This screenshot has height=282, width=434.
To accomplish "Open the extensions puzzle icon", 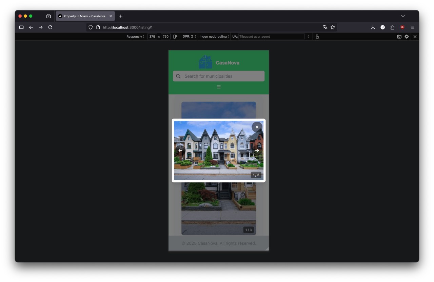I will coord(392,27).
